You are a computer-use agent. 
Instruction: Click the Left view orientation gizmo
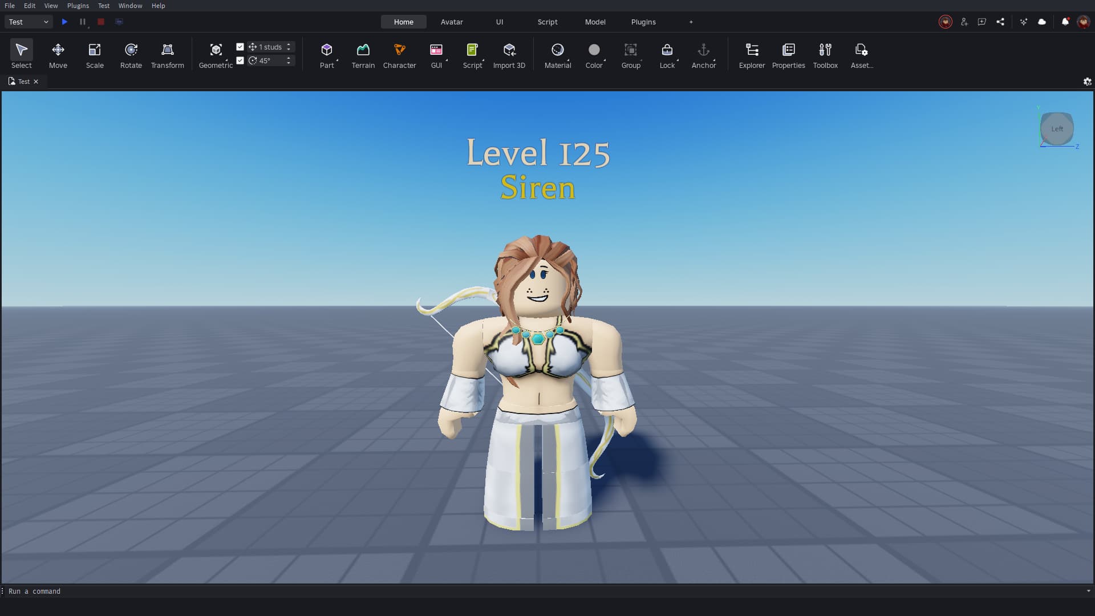coord(1057,129)
